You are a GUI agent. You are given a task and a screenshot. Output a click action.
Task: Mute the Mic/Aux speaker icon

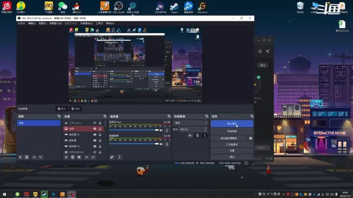[161, 130]
